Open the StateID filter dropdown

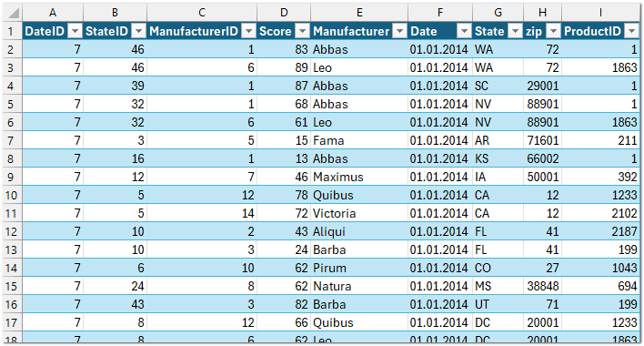139,31
